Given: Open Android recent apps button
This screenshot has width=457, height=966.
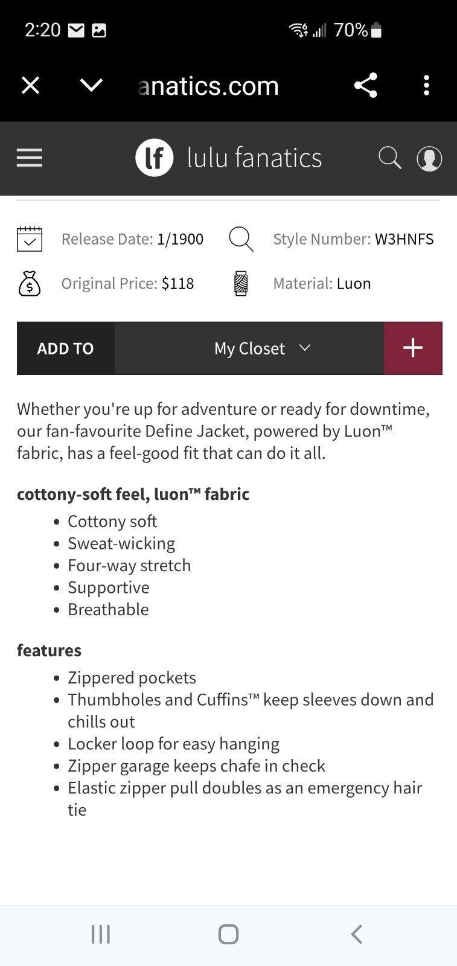Looking at the screenshot, I should pyautogui.click(x=101, y=934).
